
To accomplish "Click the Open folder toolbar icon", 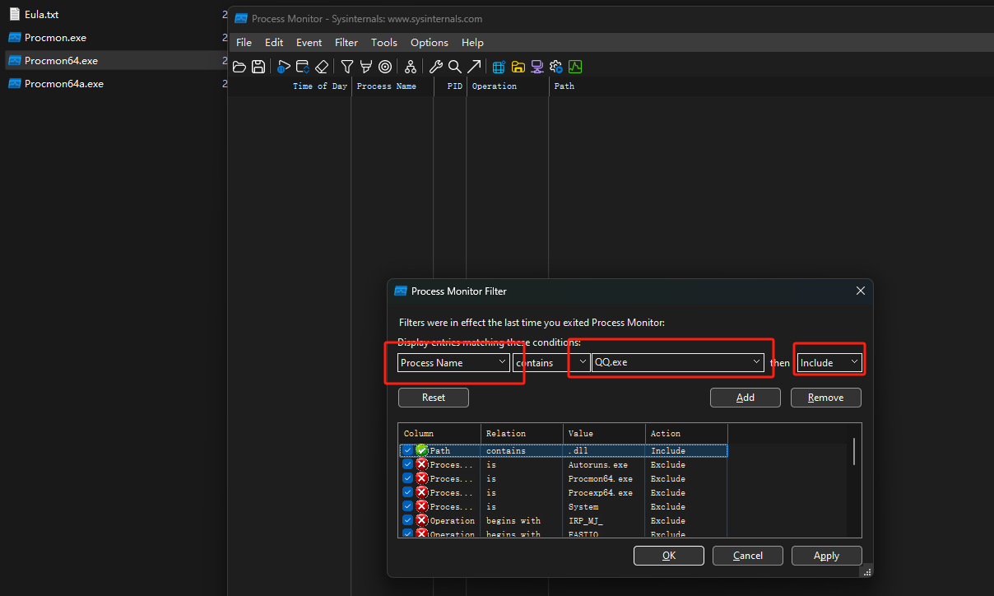I will pyautogui.click(x=239, y=67).
